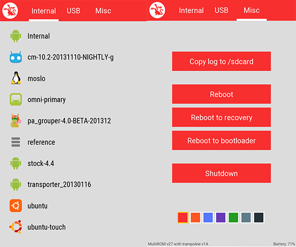Switch to Misc tab in left panel

pos(103,11)
